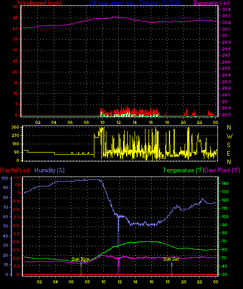Click 100 on the humidity axis
The image size is (243, 289).
coord(4,178)
